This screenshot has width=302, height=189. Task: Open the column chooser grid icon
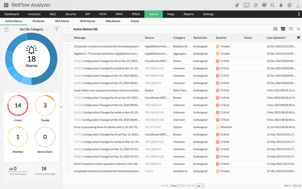(298, 38)
